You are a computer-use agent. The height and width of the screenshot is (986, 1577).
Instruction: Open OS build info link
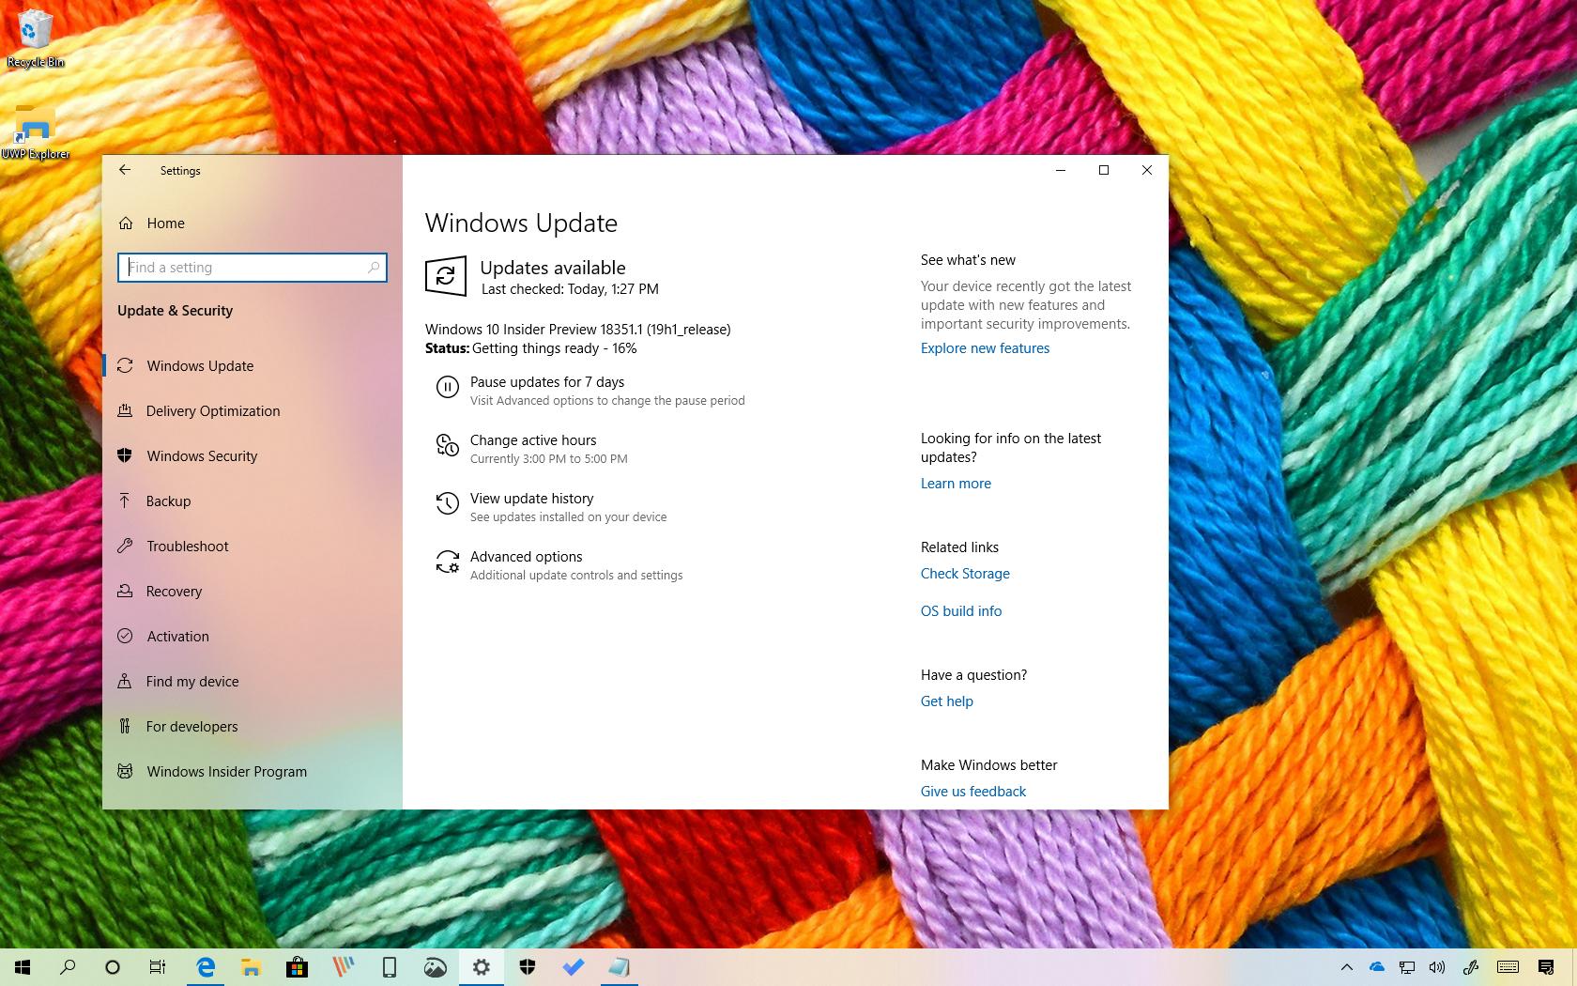961,611
